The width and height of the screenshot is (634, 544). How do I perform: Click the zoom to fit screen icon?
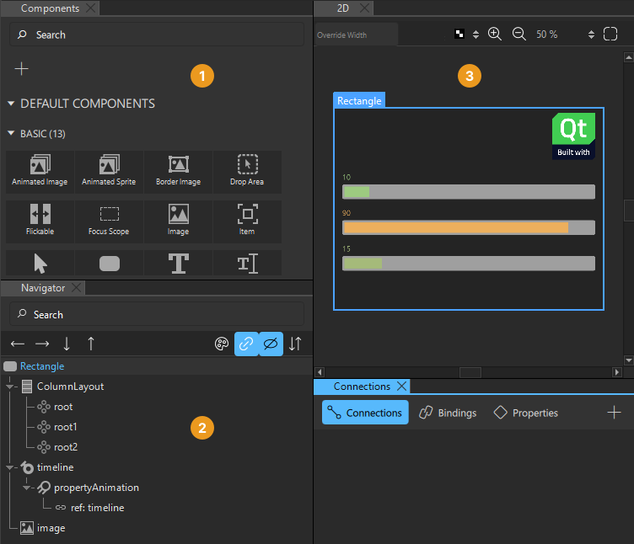611,35
